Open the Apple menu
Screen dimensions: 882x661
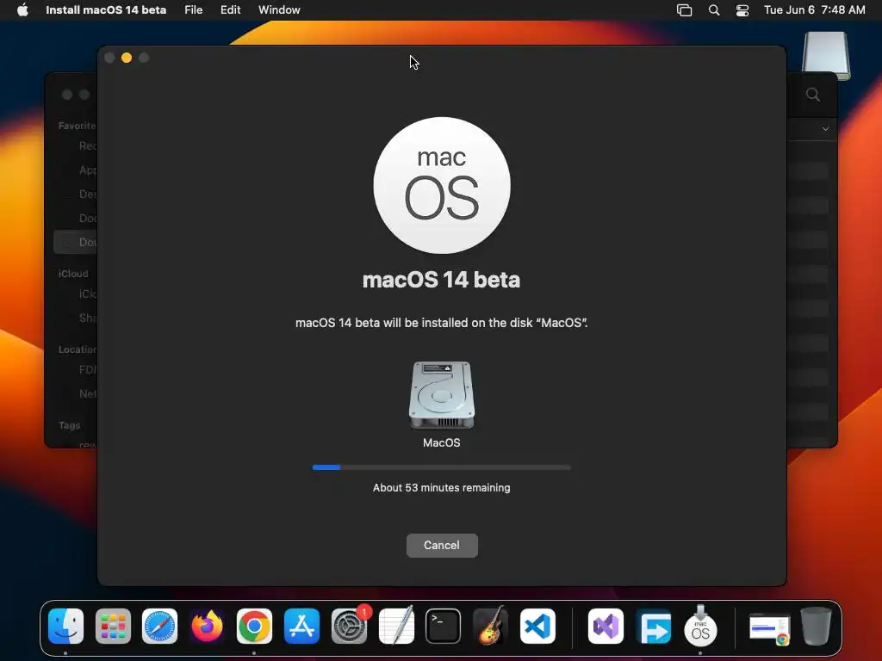[22, 10]
